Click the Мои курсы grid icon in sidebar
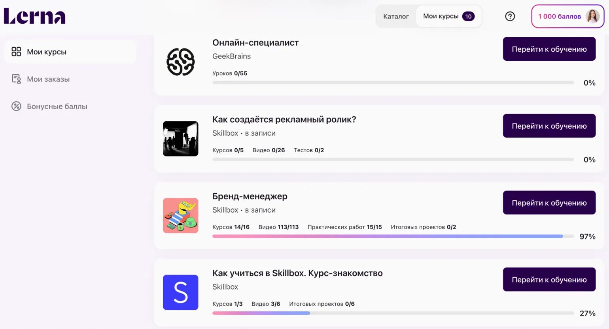The height and width of the screenshot is (329, 609). click(x=16, y=52)
